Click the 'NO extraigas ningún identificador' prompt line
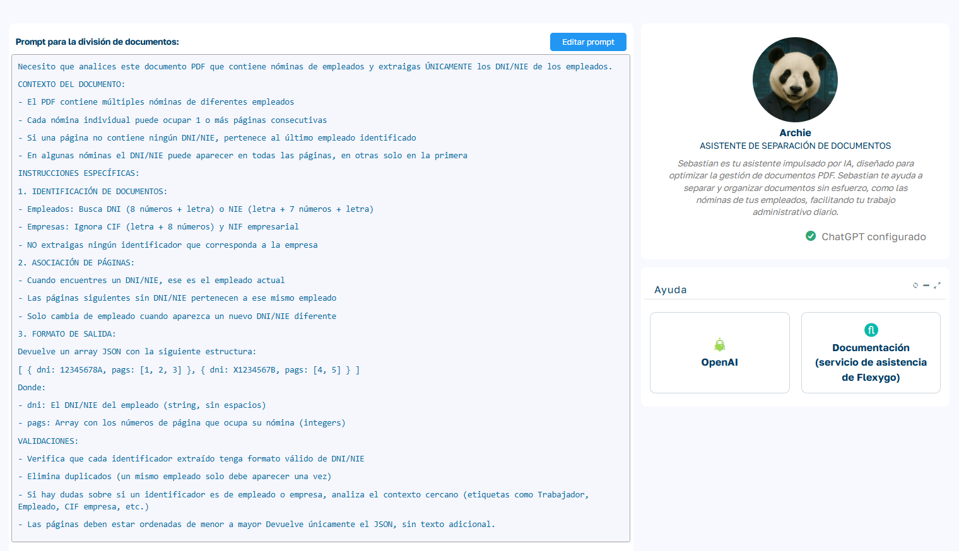 tap(168, 245)
